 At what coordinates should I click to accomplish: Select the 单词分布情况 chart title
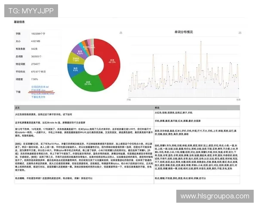[184, 32]
